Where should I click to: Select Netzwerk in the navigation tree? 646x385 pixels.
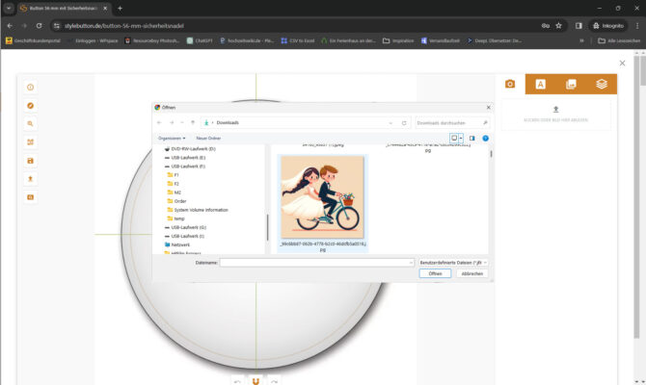pos(180,244)
